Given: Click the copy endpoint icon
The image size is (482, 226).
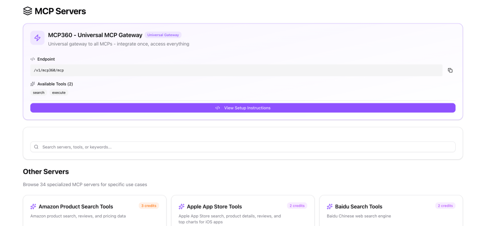Looking at the screenshot, I should tap(450, 70).
